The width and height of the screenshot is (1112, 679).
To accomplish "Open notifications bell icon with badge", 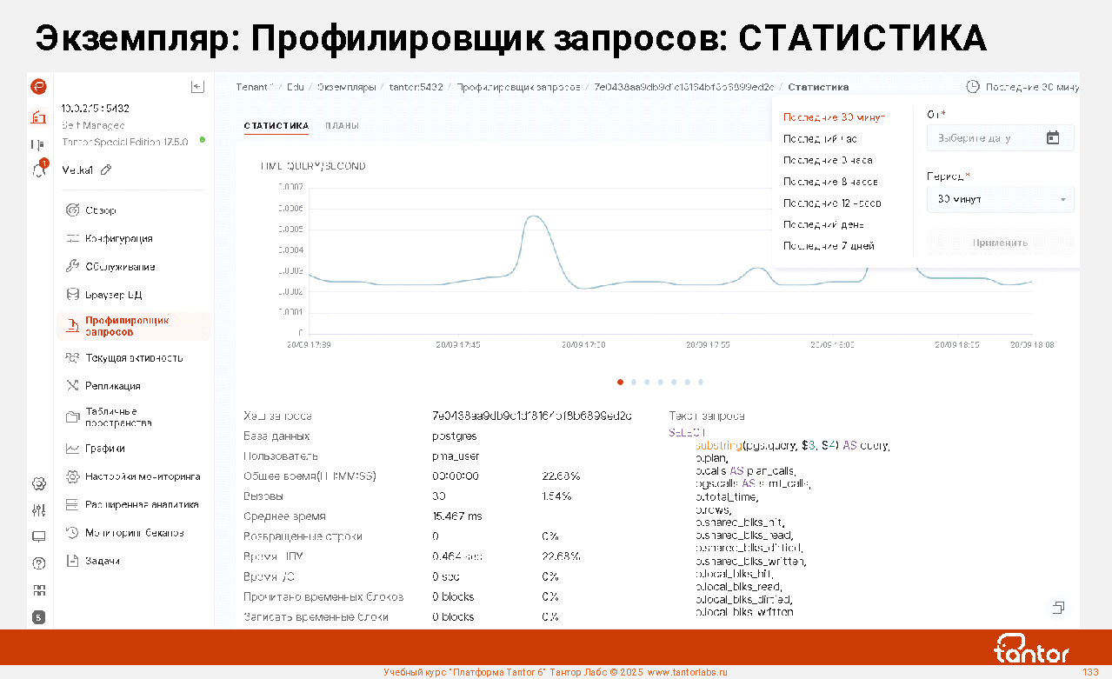I will [x=38, y=170].
